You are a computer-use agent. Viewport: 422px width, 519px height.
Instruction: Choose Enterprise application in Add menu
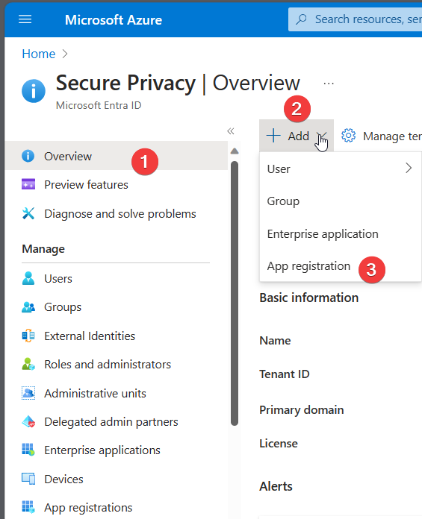point(341,233)
